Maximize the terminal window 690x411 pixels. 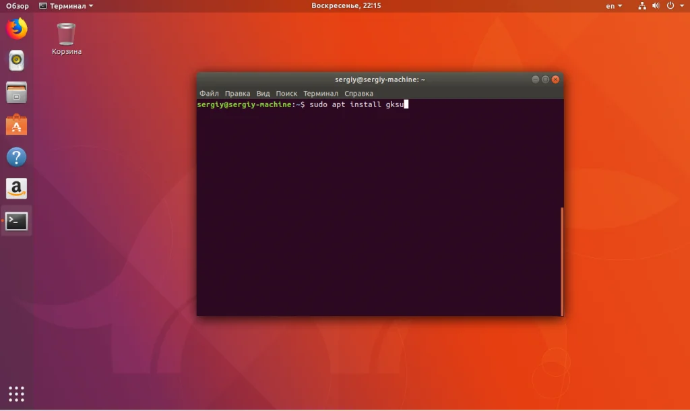coord(545,80)
